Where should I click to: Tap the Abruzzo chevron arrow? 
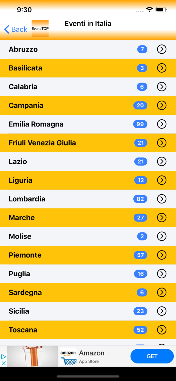pos(162,49)
